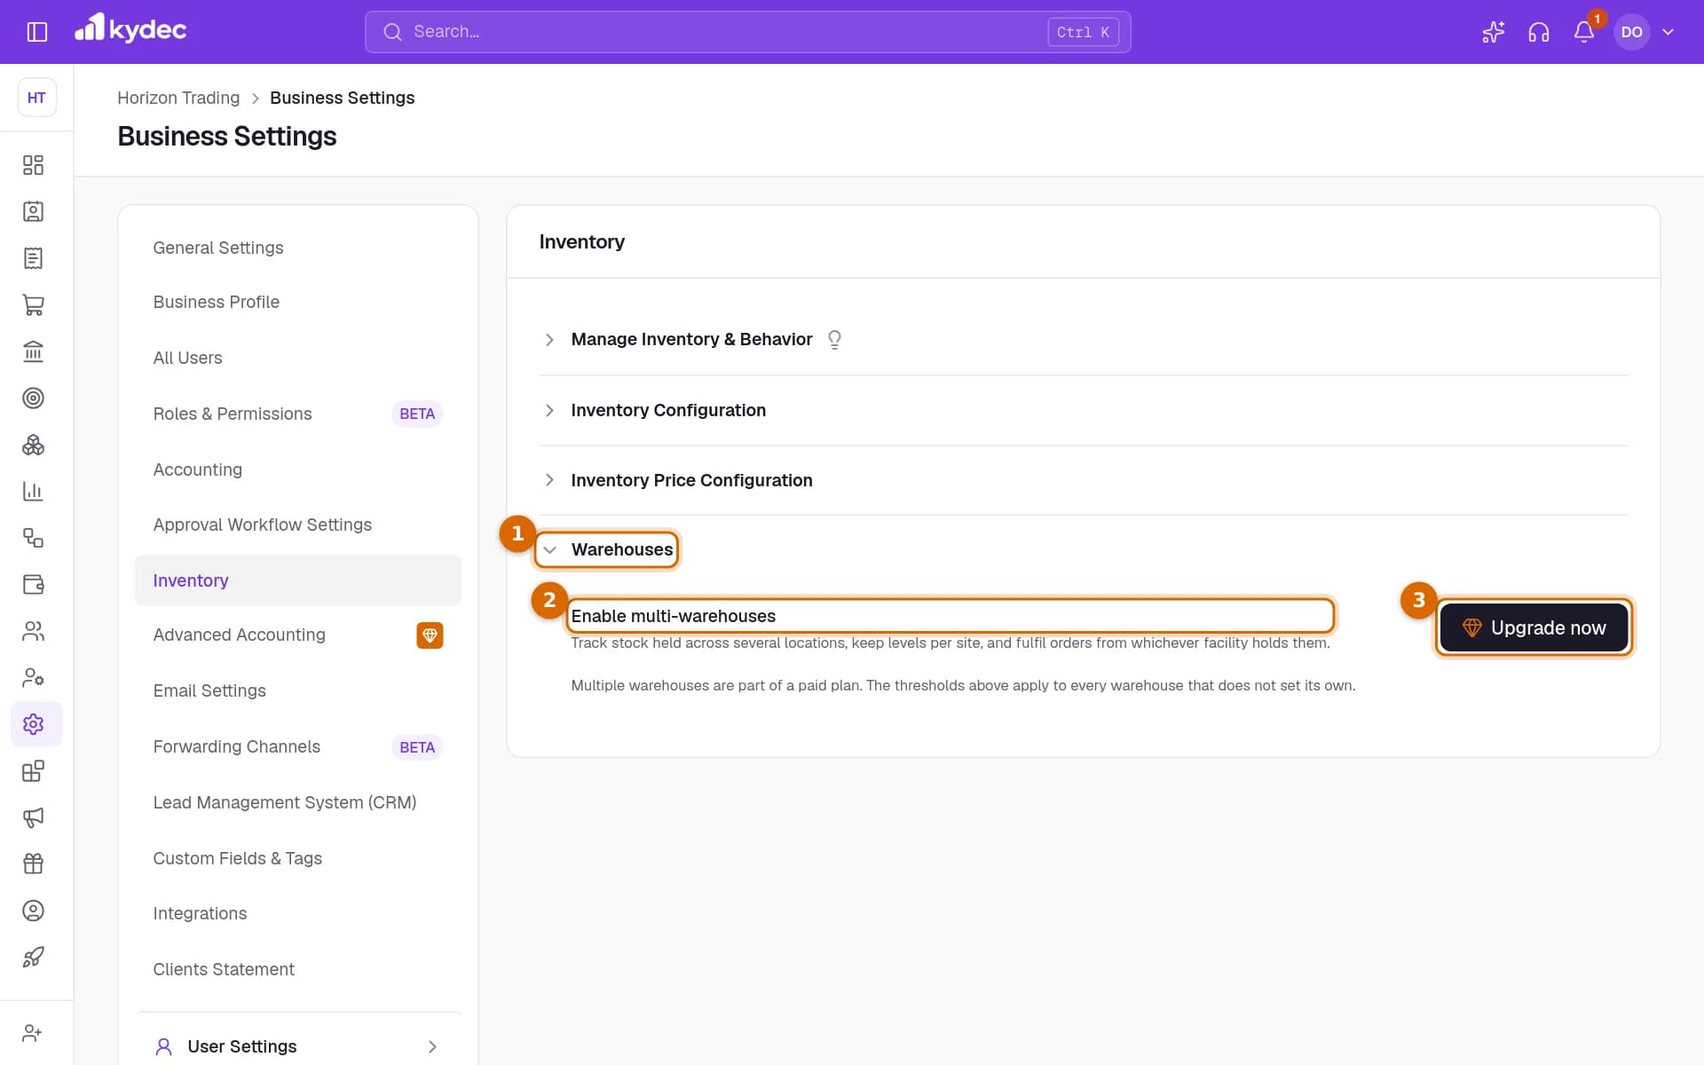This screenshot has width=1704, height=1065.
Task: Open the shopping cart sidebar icon
Action: coord(33,304)
